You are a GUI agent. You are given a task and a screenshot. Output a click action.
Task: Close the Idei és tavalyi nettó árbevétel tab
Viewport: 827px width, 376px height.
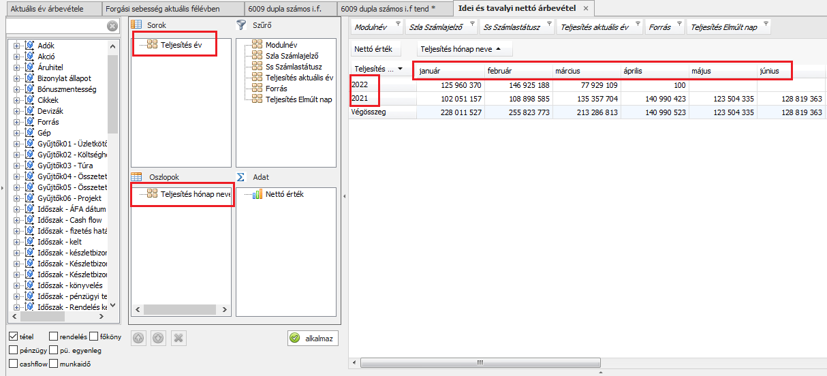tap(587, 8)
